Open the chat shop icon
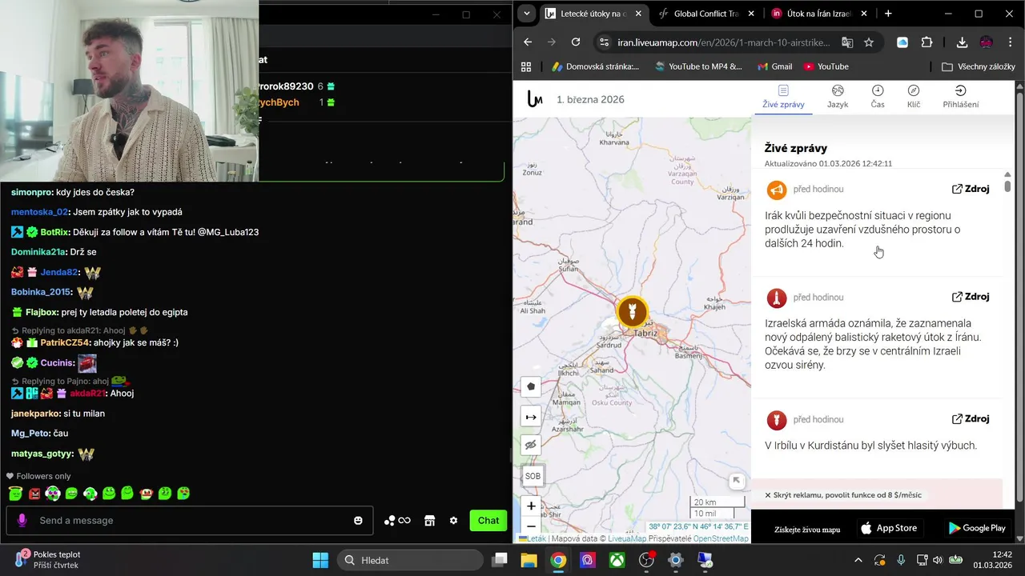The height and width of the screenshot is (576, 1025). click(x=429, y=521)
